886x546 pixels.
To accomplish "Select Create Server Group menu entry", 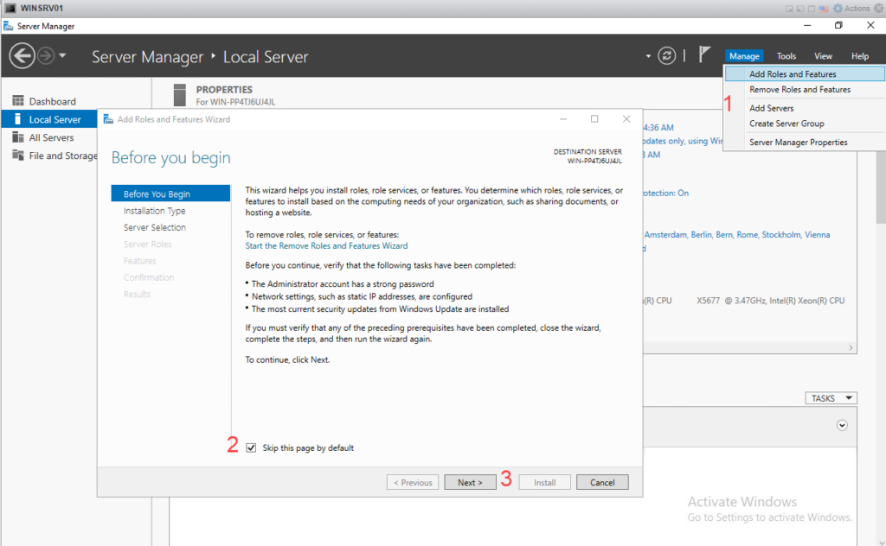I will (805, 124).
